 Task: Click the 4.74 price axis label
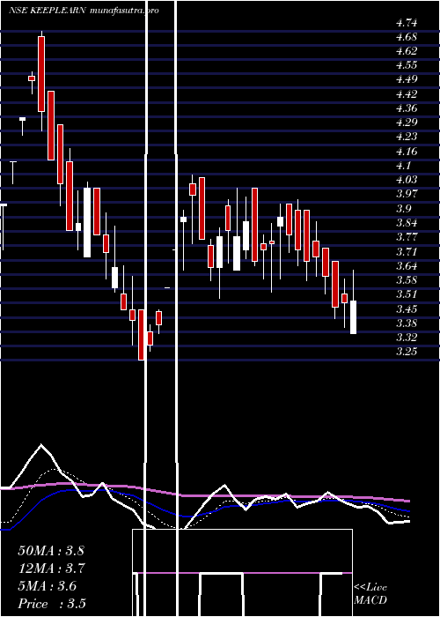coord(407,23)
